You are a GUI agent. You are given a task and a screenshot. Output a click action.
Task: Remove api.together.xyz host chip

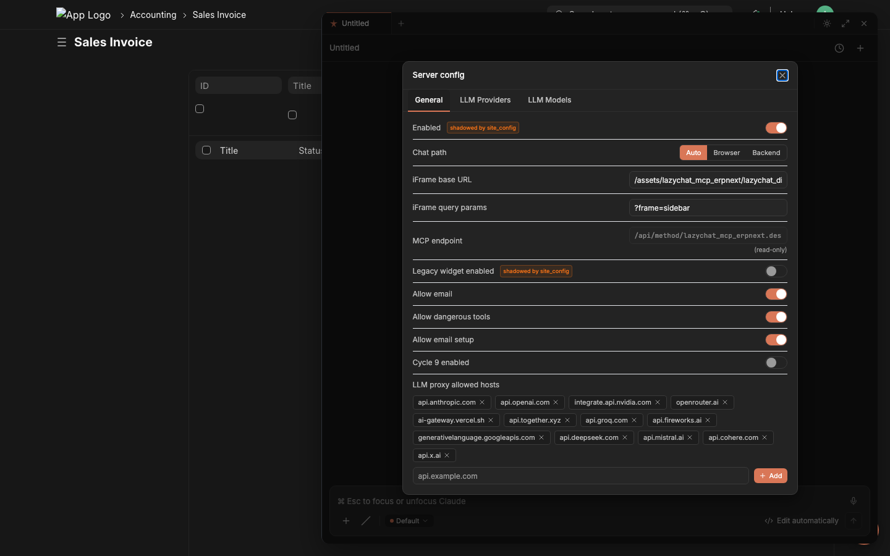coord(567,420)
